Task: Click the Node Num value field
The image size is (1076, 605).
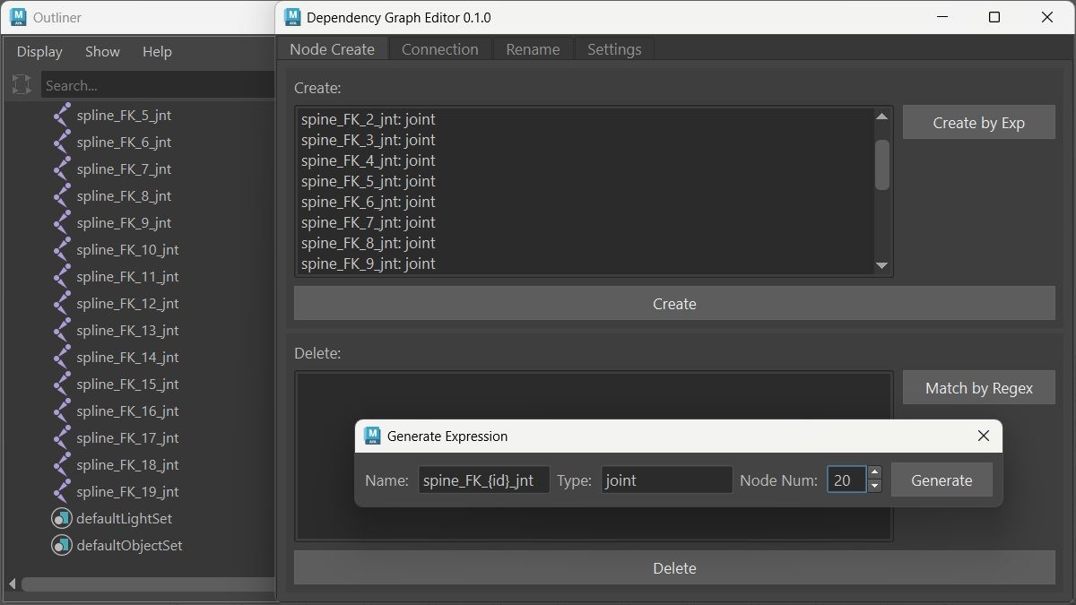Action: point(846,480)
